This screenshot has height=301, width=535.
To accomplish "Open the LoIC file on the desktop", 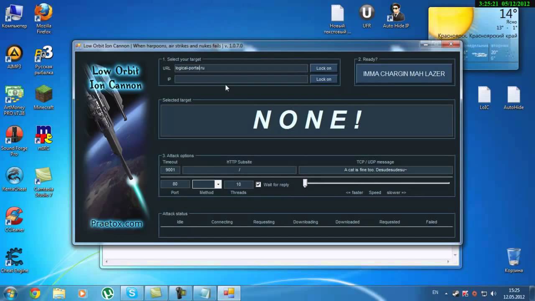I will point(484,98).
